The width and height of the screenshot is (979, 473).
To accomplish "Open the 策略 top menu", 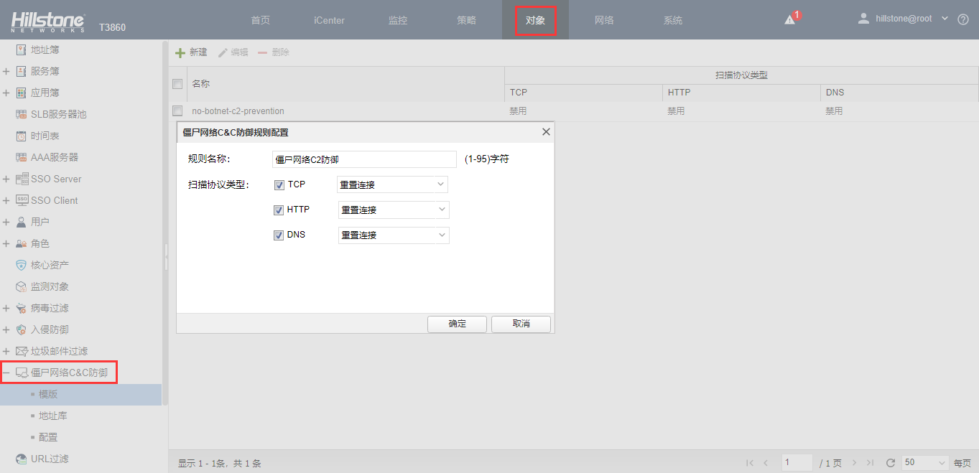I will click(466, 20).
